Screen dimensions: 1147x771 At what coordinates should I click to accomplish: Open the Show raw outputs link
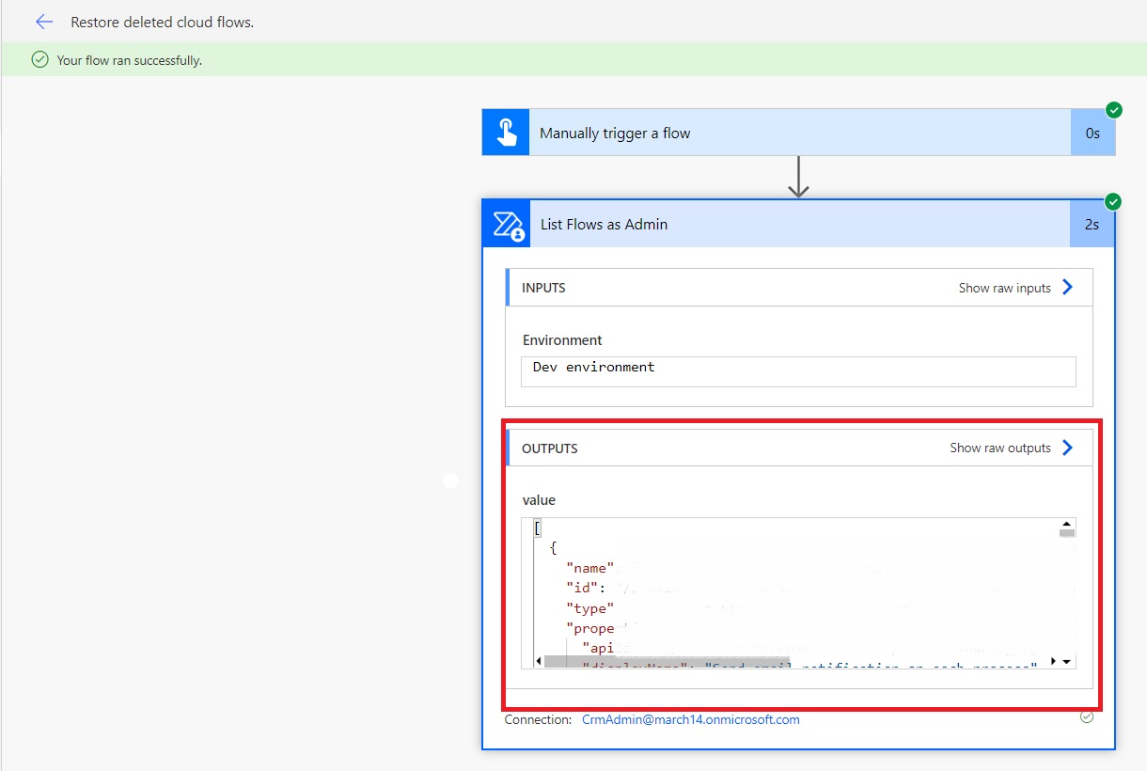coord(999,448)
